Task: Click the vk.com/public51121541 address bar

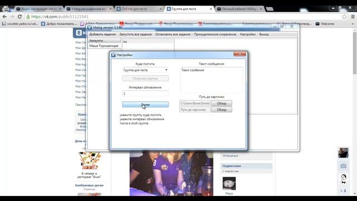Action: coord(182,17)
